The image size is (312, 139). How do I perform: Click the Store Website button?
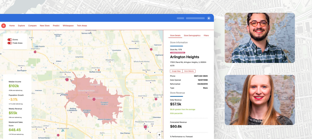click(x=189, y=71)
